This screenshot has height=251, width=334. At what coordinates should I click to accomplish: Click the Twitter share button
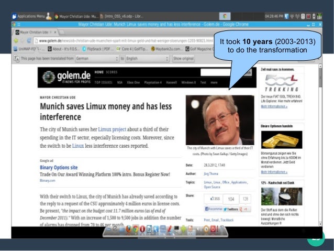point(231,209)
